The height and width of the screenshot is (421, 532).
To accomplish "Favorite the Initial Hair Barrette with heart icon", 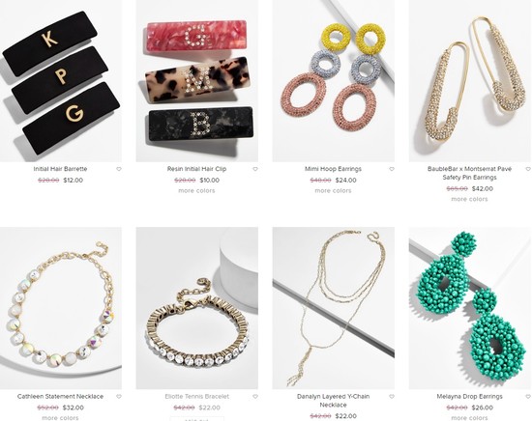I will 119,169.
